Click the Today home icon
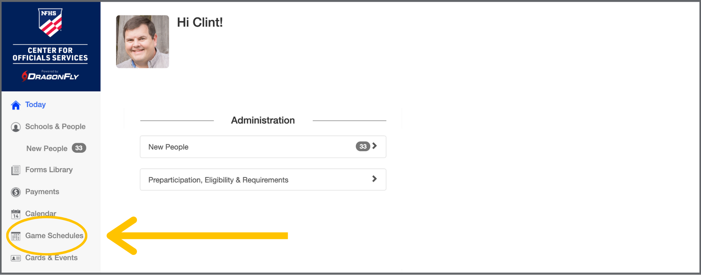The height and width of the screenshot is (275, 701). 16,105
